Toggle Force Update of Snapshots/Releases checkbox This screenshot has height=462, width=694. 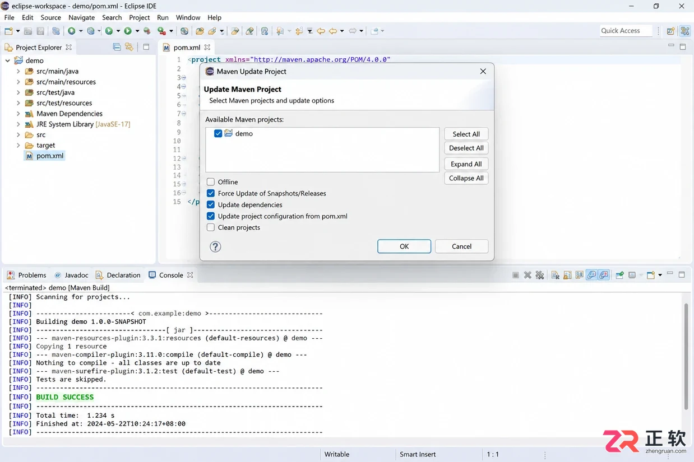pos(211,193)
